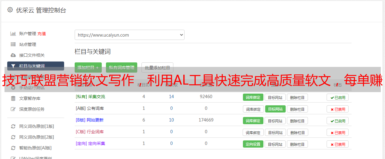Click the [A版] 公有词库 column name
Viewport: 385px width, 159px height.
click(90, 108)
